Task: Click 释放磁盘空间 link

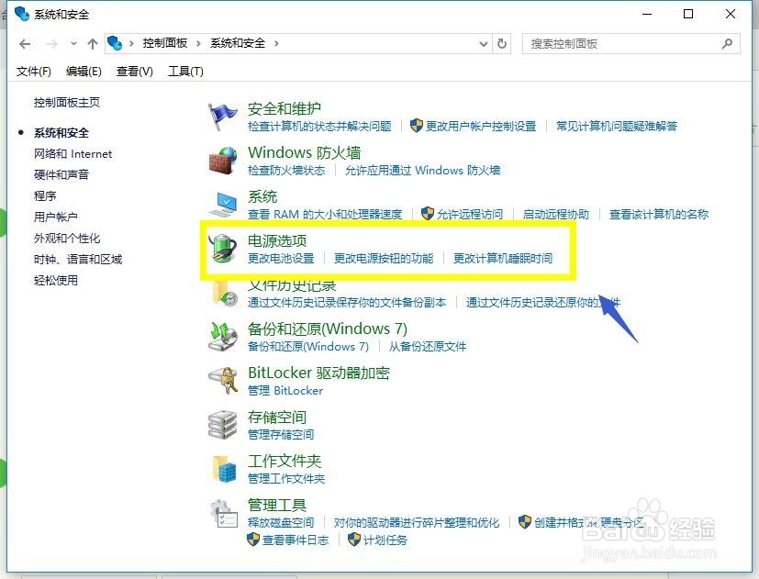Action: coord(281,523)
